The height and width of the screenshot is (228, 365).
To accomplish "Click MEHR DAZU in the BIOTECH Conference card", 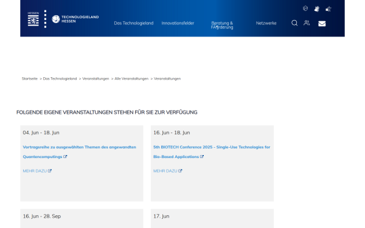I will click(165, 171).
